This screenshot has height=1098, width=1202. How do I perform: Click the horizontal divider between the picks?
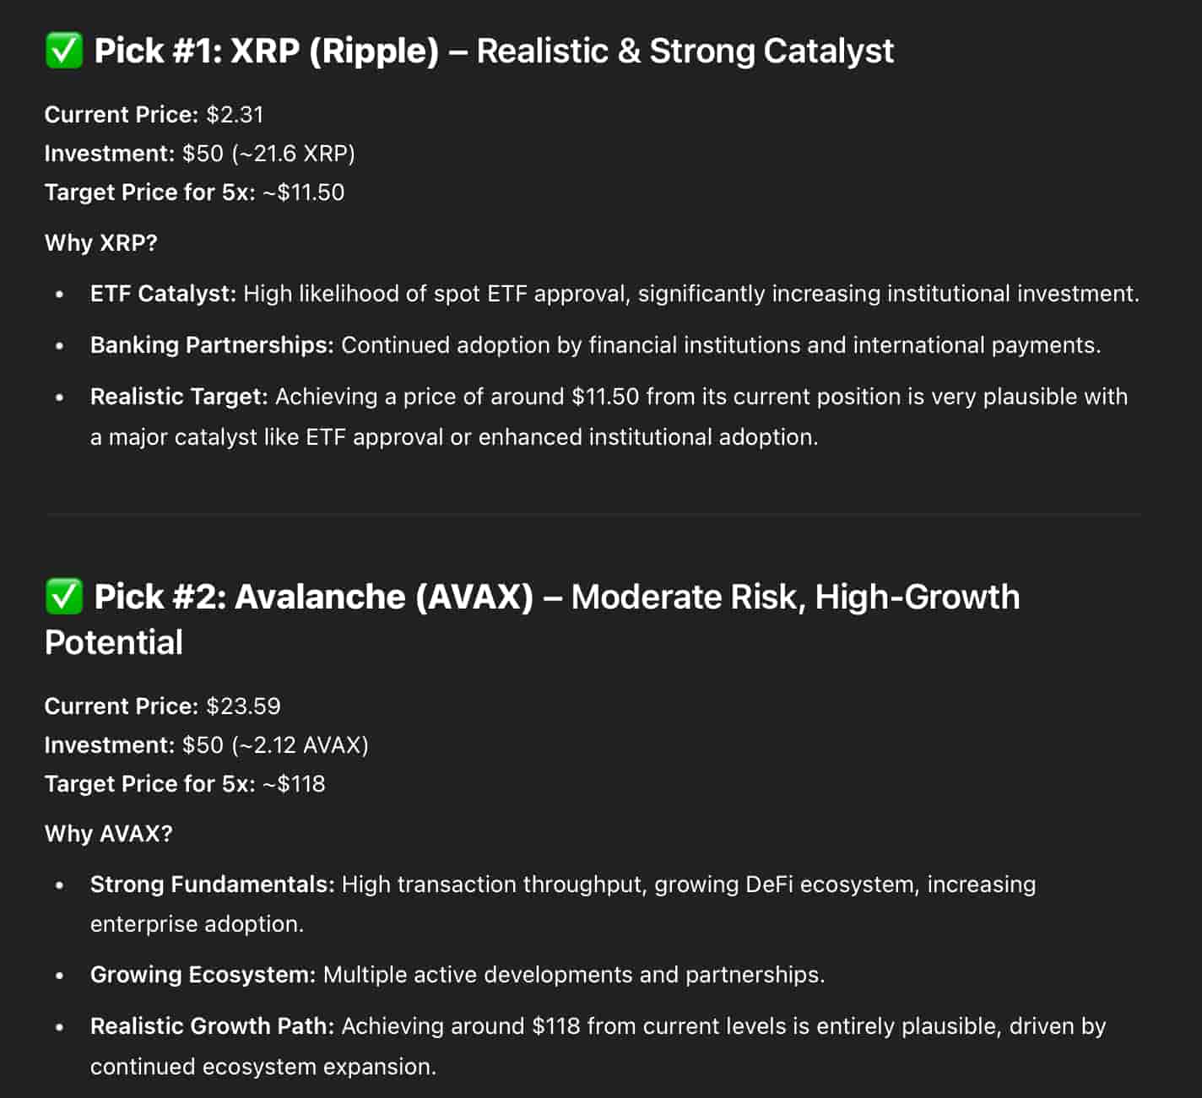pyautogui.click(x=593, y=513)
